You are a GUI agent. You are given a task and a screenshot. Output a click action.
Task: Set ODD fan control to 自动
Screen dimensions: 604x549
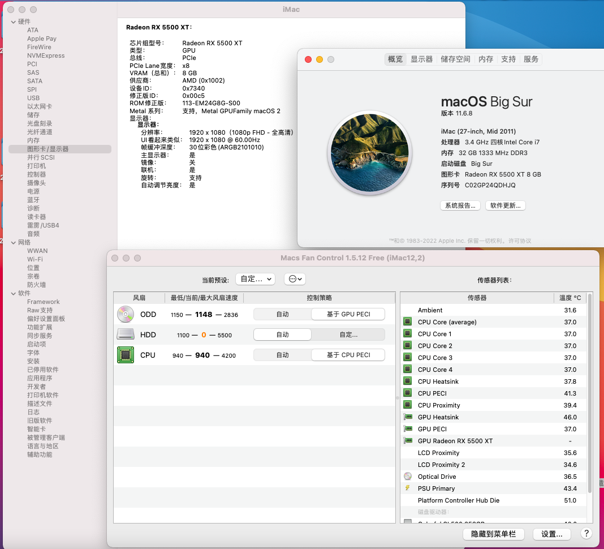(282, 314)
